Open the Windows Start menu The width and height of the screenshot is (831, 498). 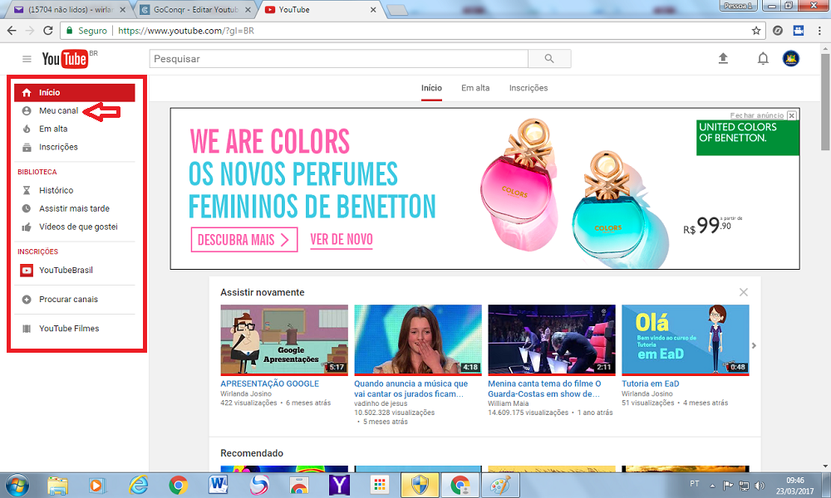coord(17,484)
